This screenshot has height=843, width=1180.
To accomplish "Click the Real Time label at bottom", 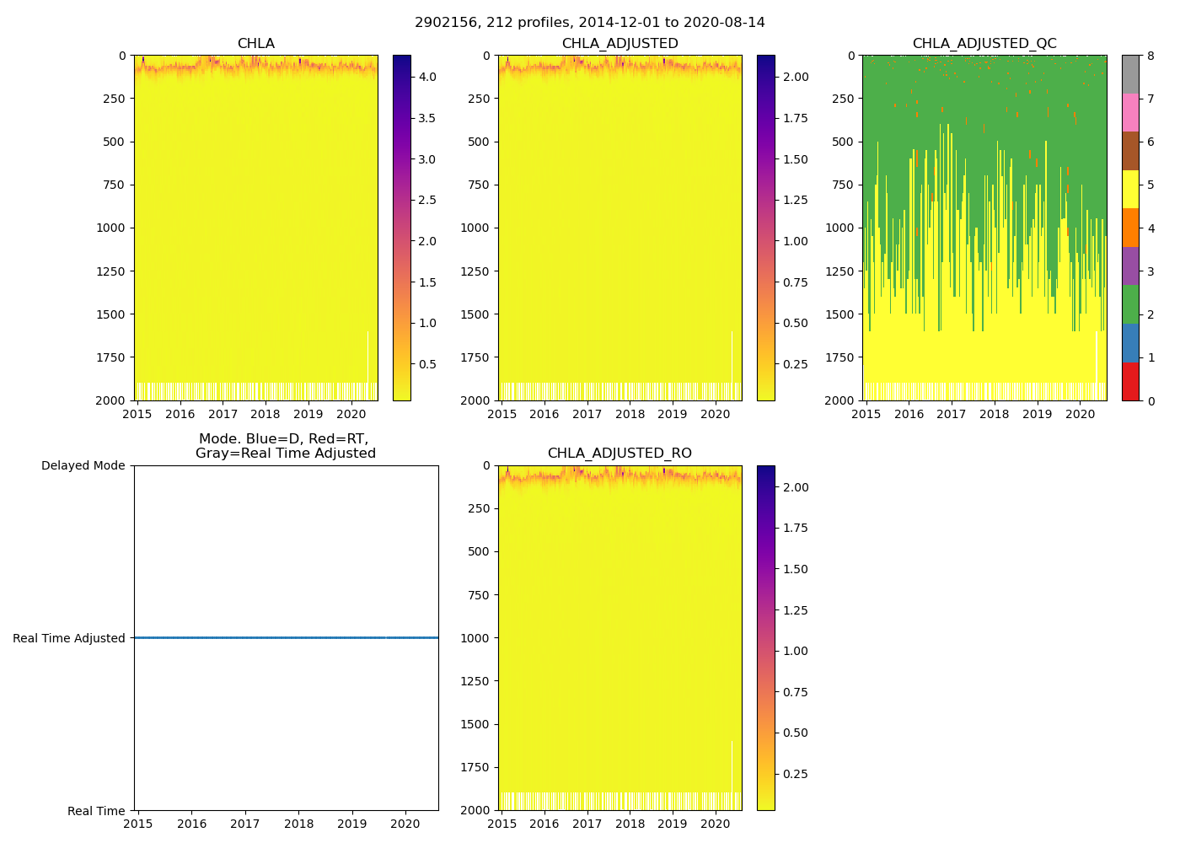I will point(96,811).
